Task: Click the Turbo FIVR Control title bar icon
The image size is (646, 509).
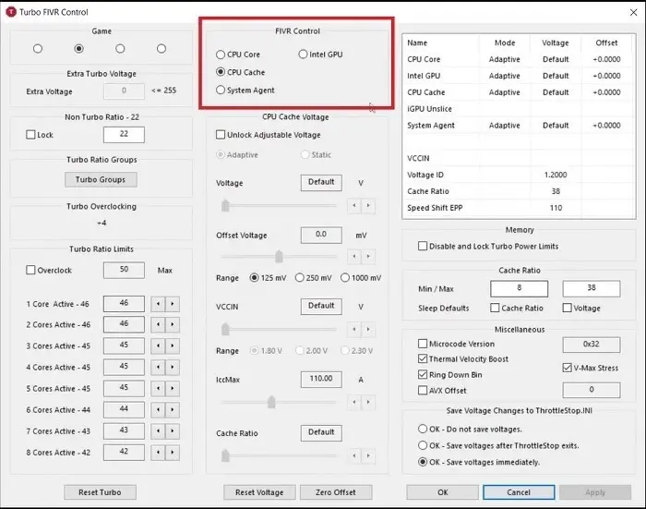Action: coord(11,12)
